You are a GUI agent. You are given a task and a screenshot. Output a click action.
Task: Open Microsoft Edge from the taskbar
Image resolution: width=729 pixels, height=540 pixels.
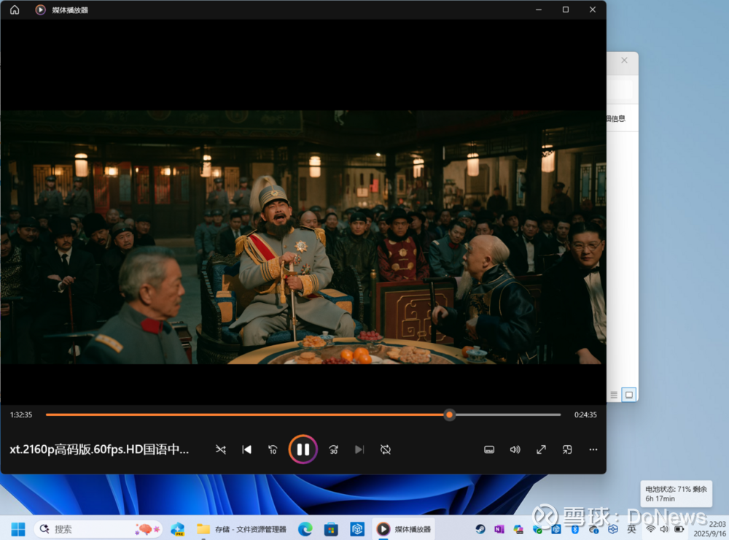(x=305, y=529)
